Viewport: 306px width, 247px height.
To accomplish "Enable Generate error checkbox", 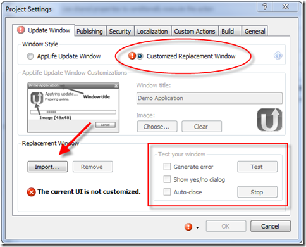I will click(167, 167).
